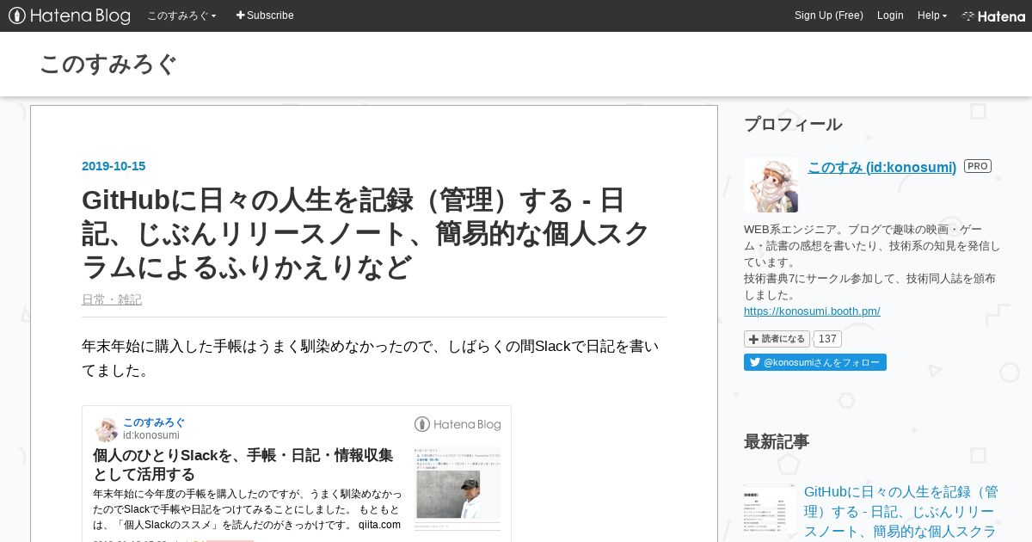This screenshot has height=542, width=1032.
Task: Open the Hatena logo at top right
Action: 993,15
